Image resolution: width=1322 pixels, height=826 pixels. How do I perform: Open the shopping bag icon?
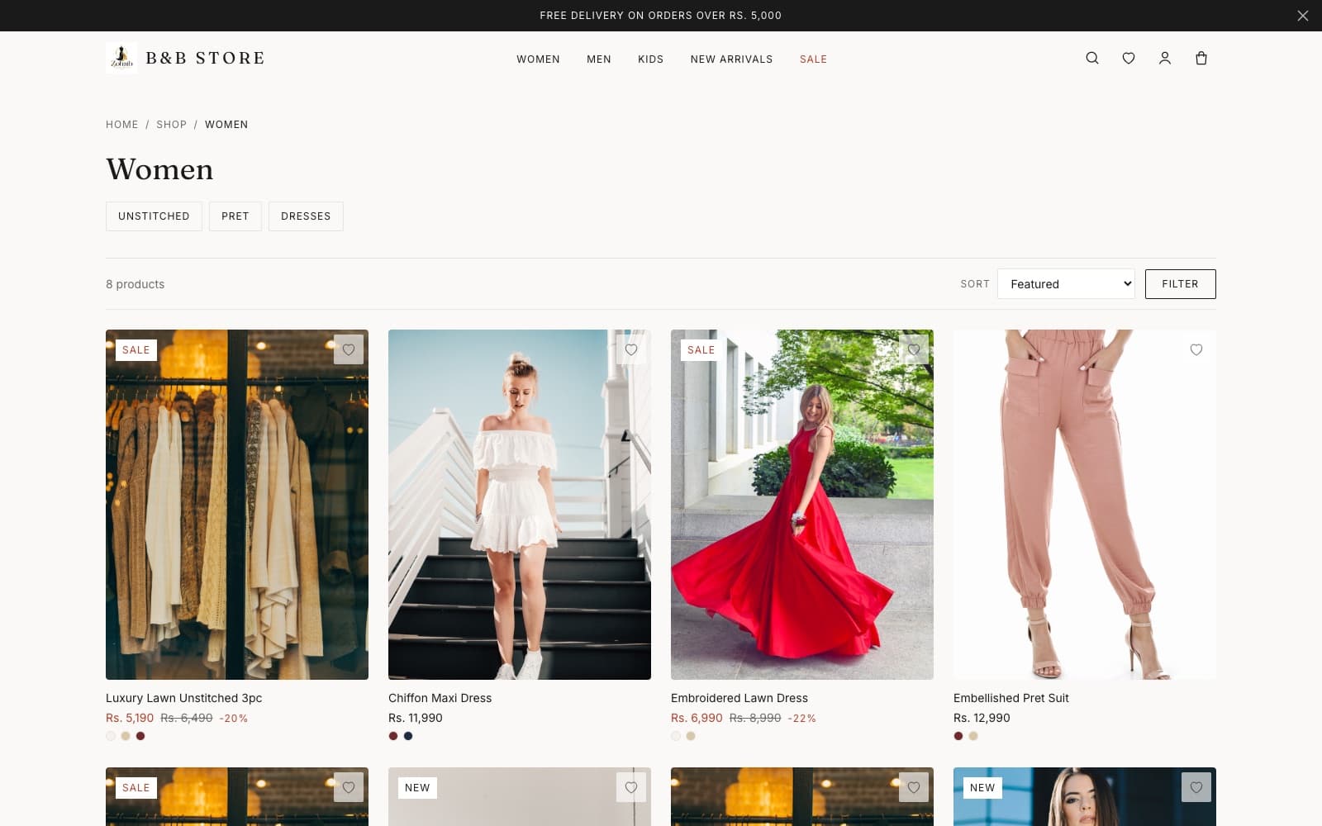pyautogui.click(x=1201, y=58)
